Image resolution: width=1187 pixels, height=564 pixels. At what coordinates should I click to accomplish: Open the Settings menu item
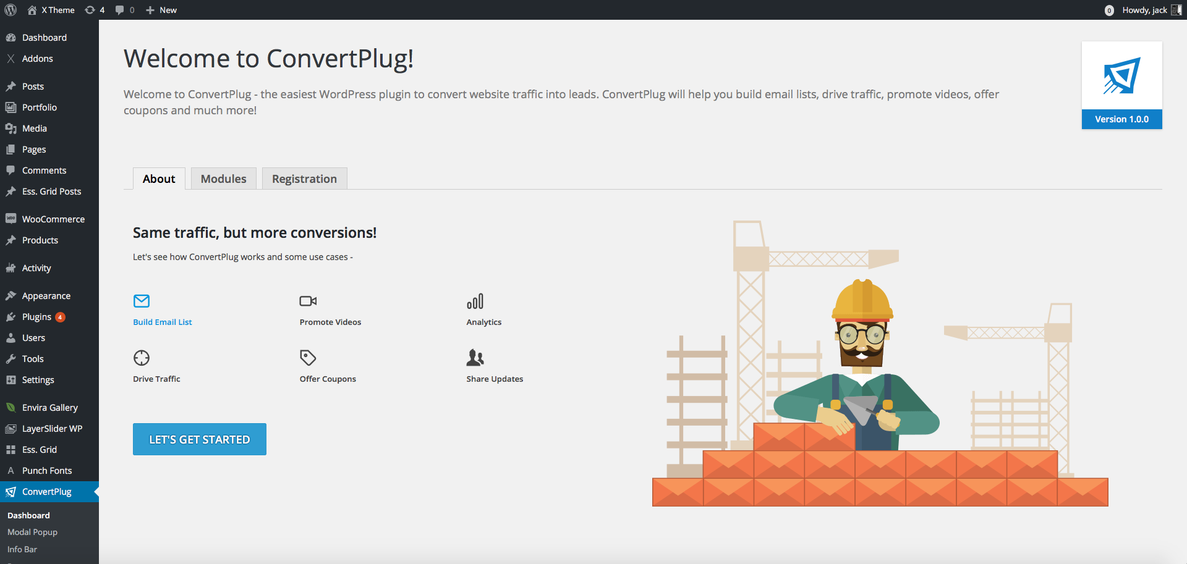click(x=49, y=380)
